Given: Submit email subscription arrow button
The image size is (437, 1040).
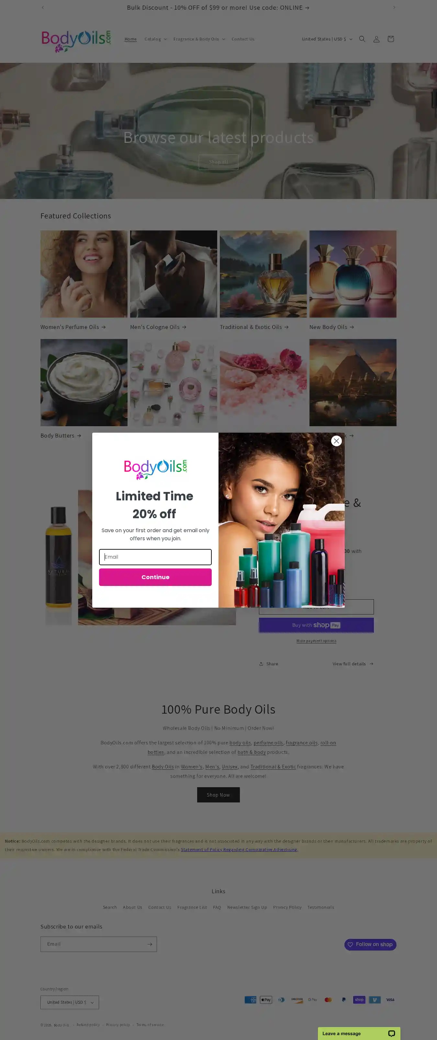Looking at the screenshot, I should (x=150, y=944).
